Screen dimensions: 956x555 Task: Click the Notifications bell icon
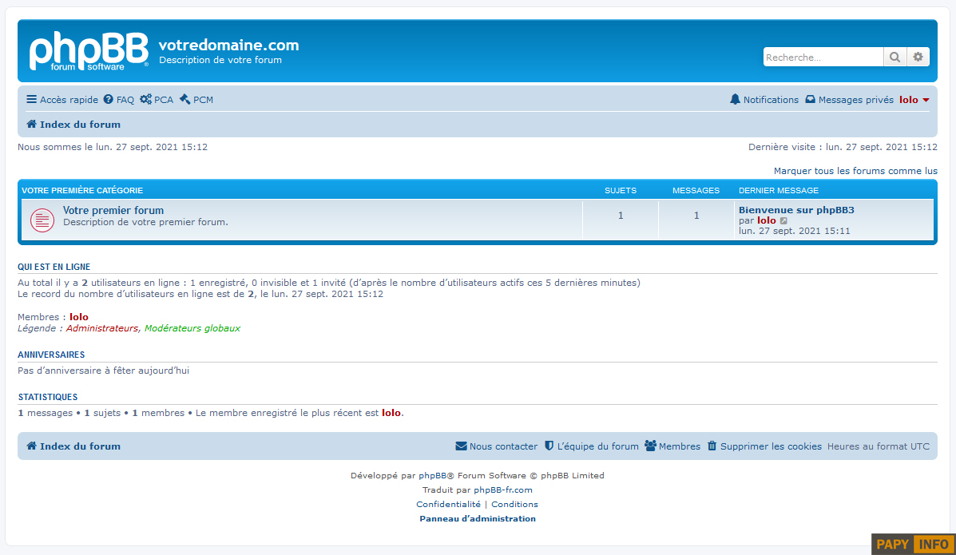tap(736, 99)
